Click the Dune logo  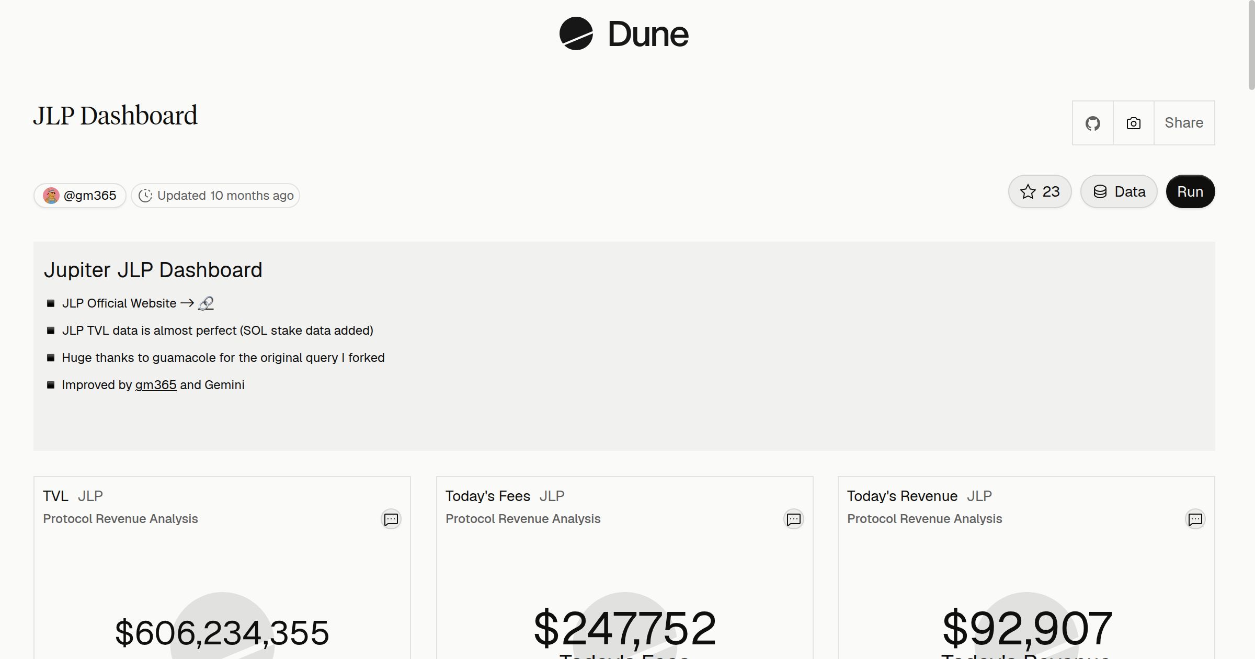point(624,34)
